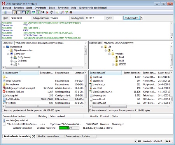The image size is (175, 145).
Task: Refresh the file and folder lists
Action: point(33,12)
